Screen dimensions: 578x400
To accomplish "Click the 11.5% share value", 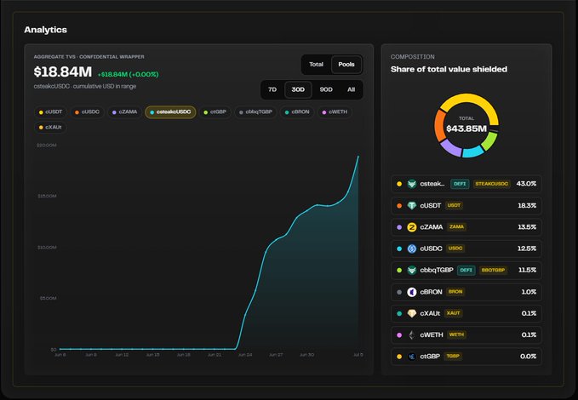I will (x=528, y=271).
